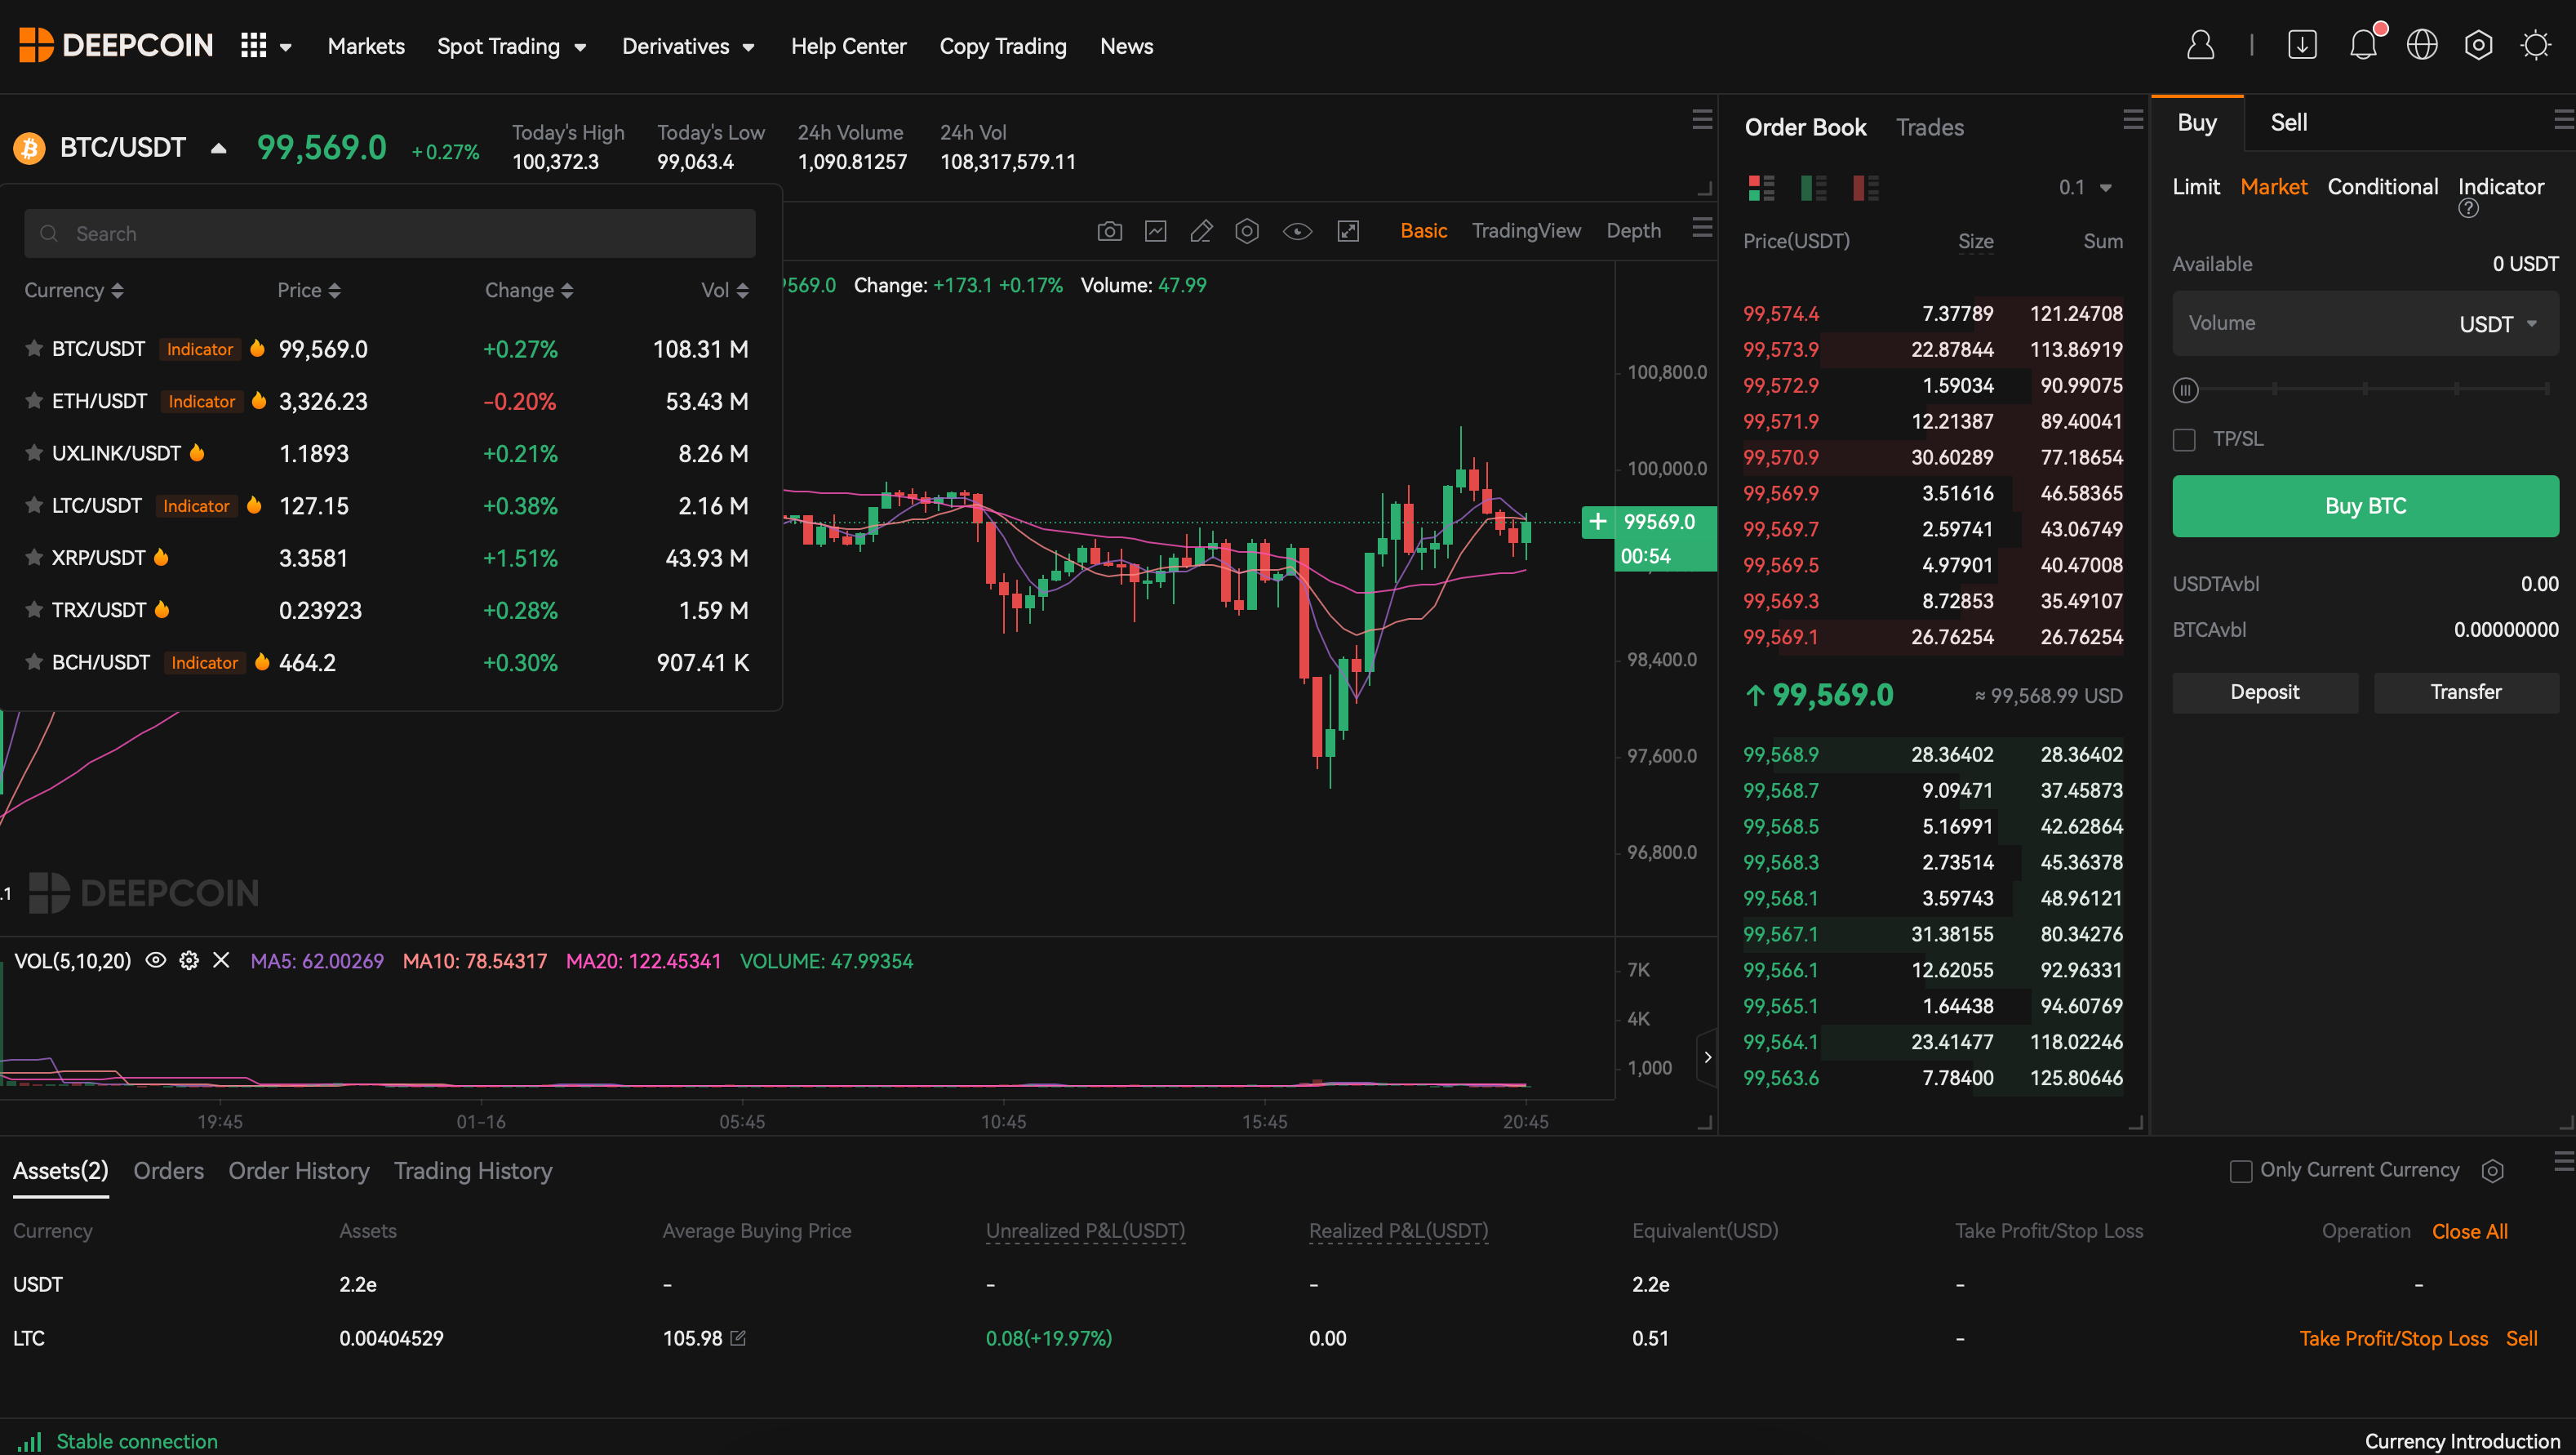Open the Depth chart view

(1633, 231)
